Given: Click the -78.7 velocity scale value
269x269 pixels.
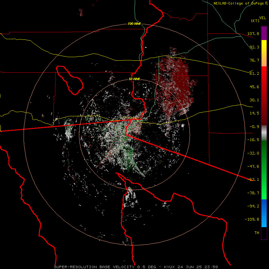Looking at the screenshot, I should (253, 193).
